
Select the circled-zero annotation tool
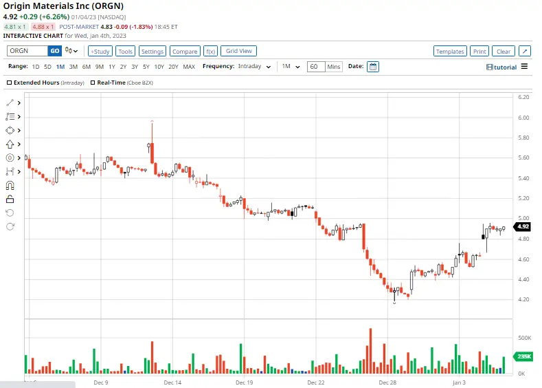(x=10, y=158)
